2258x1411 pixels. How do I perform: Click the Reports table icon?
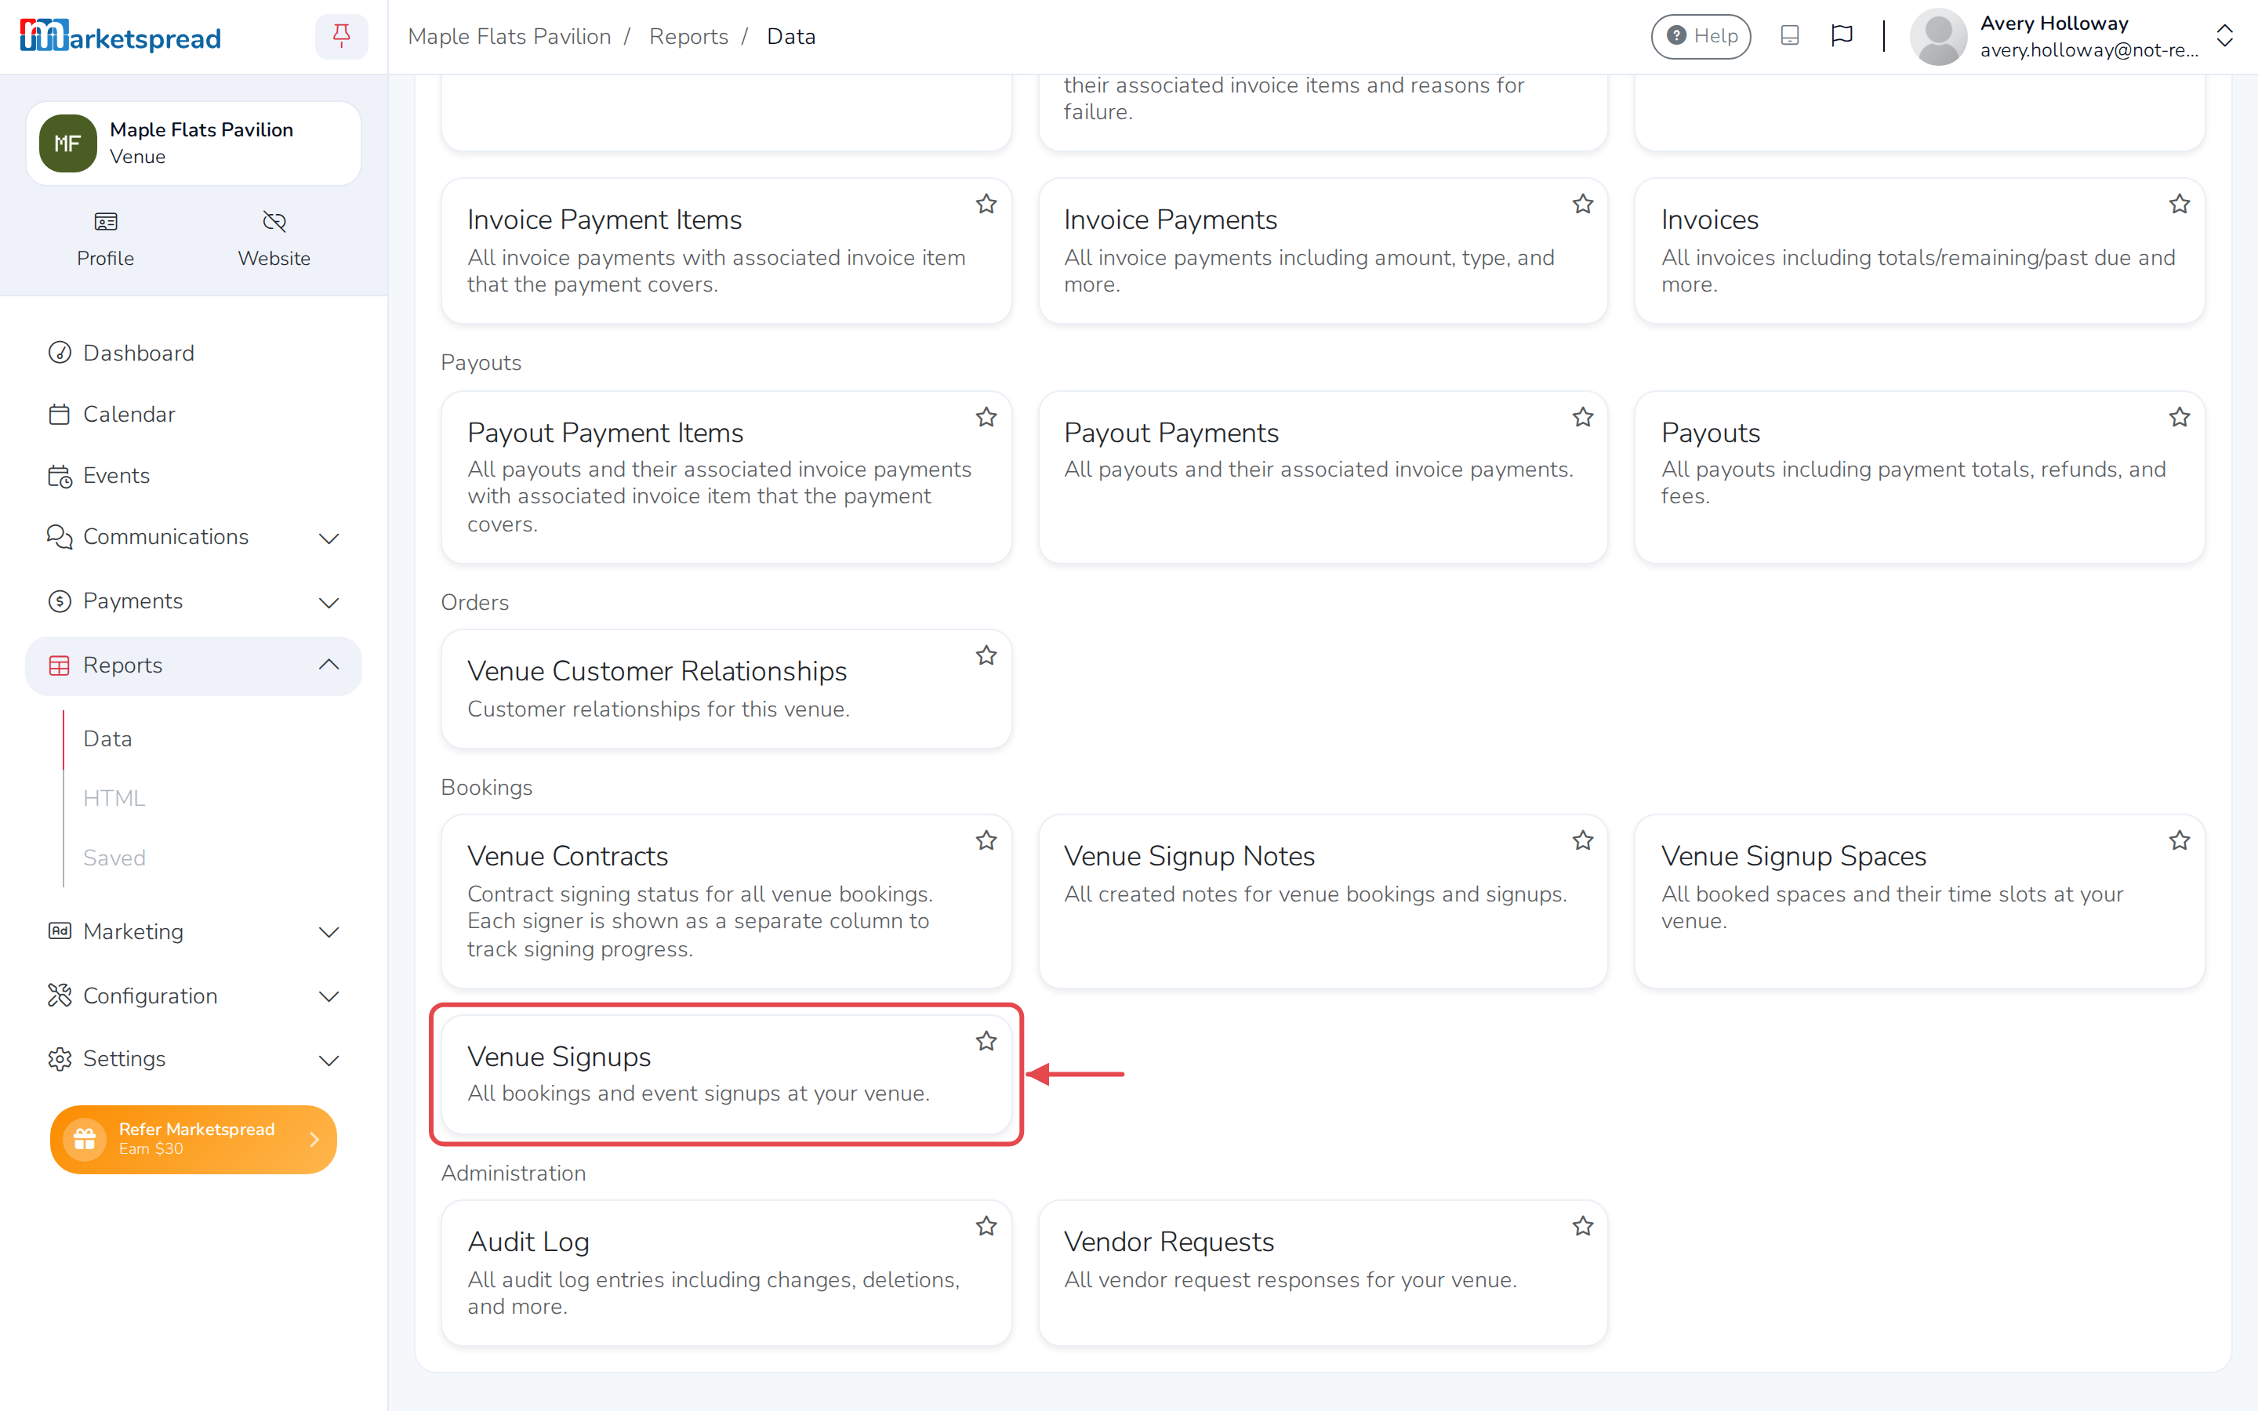[60, 666]
